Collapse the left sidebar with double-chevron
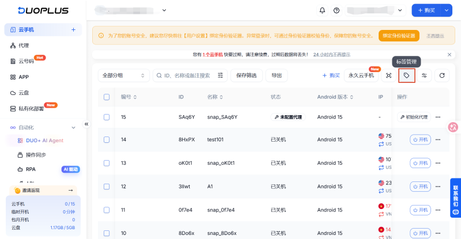461x239 pixels. point(86,124)
